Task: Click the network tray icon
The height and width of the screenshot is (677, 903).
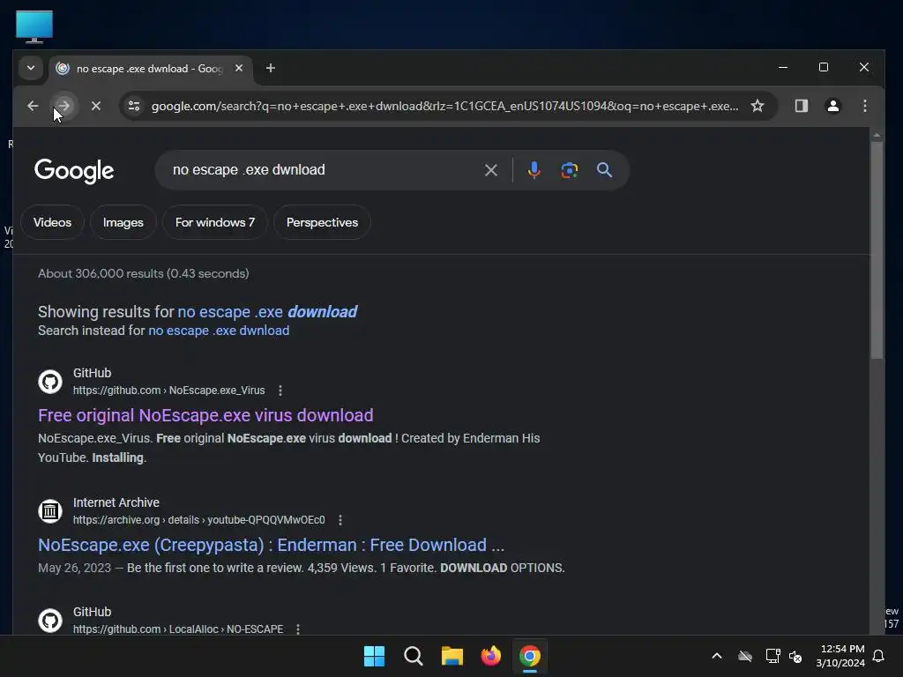Action: pyautogui.click(x=772, y=656)
